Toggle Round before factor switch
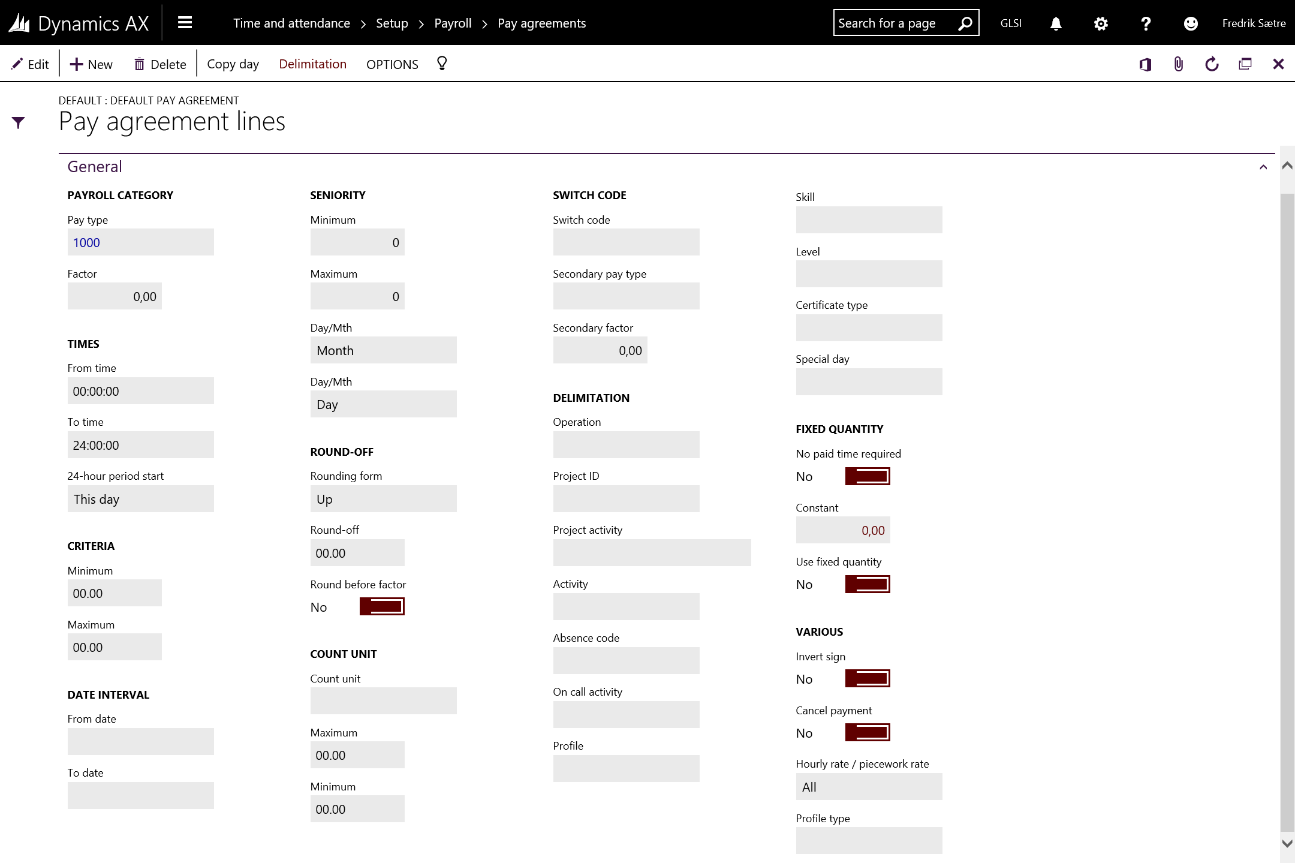Viewport: 1295px width, 863px height. [382, 607]
